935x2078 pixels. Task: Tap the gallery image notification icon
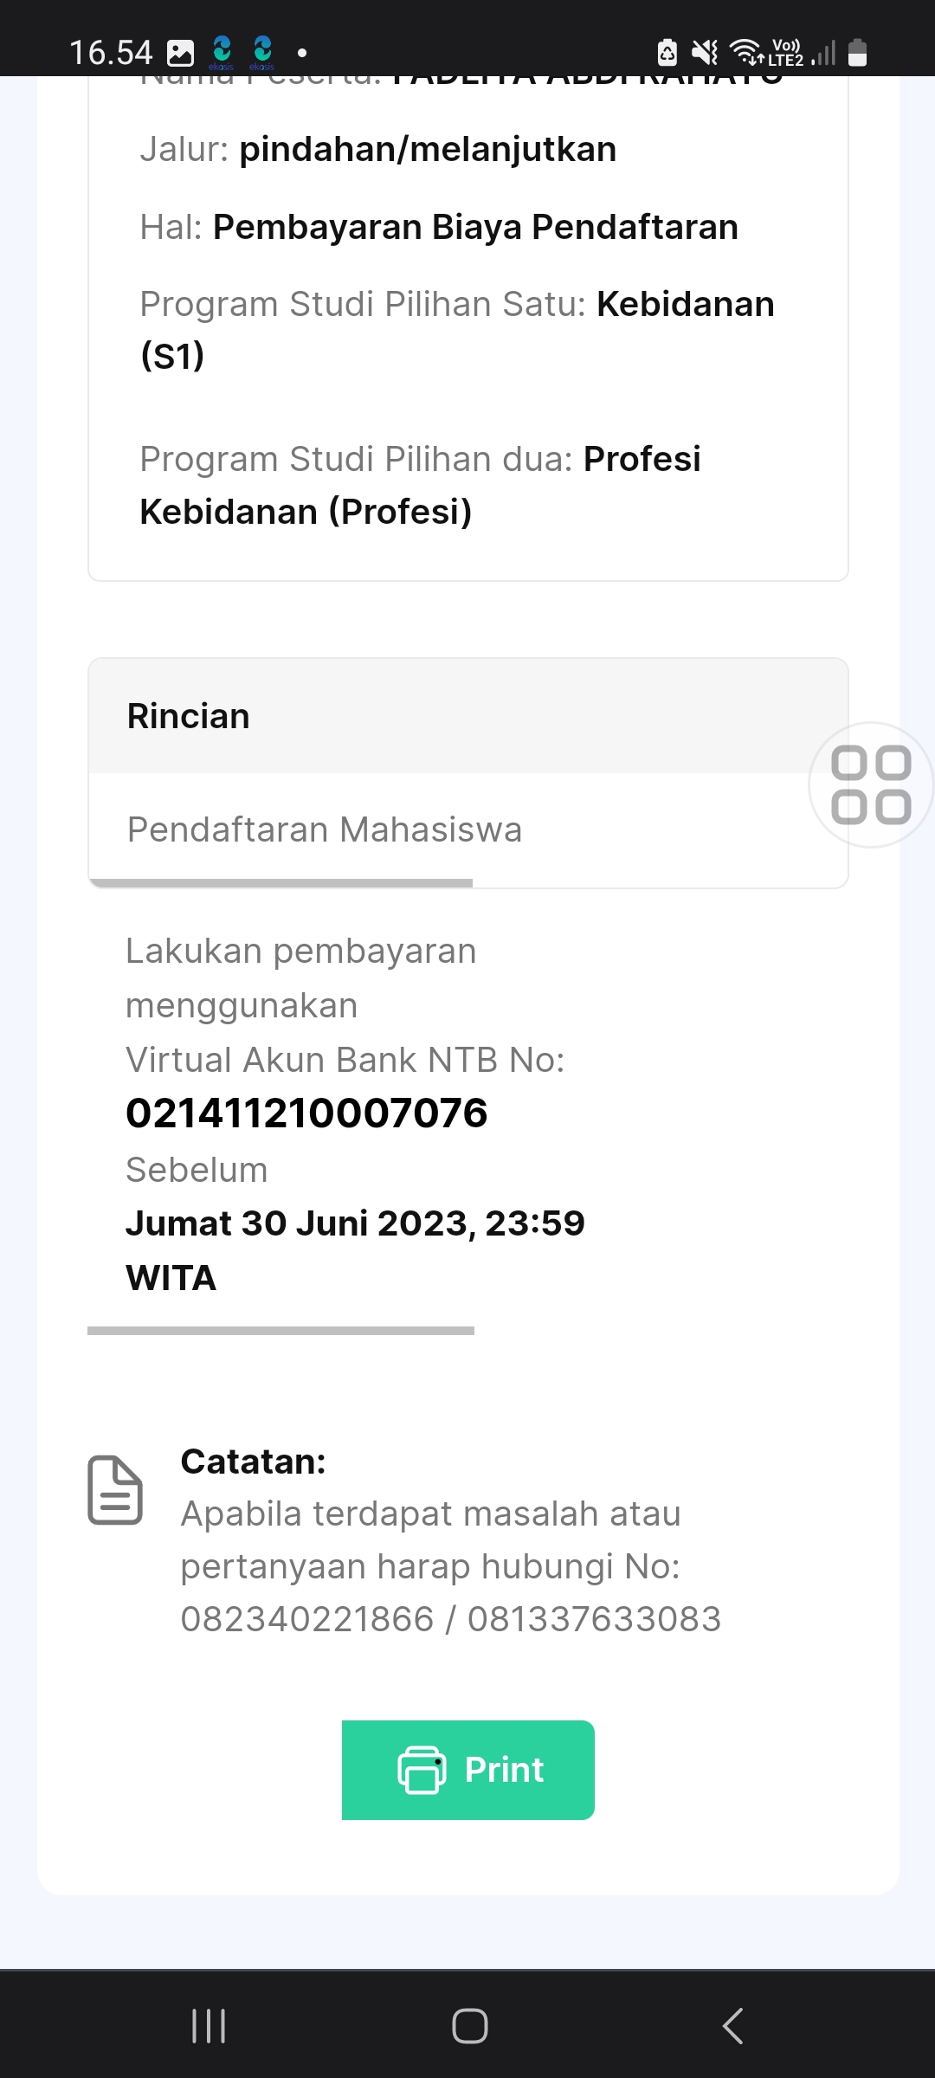click(x=180, y=53)
